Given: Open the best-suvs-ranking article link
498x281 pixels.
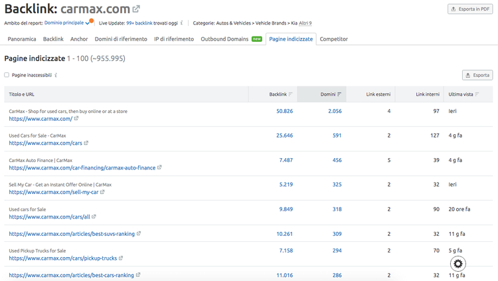Looking at the screenshot, I should tap(72, 234).
